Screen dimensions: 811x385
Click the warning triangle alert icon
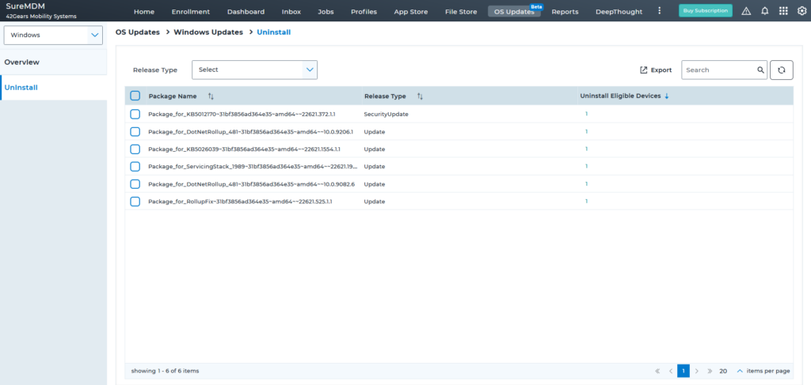click(x=746, y=11)
